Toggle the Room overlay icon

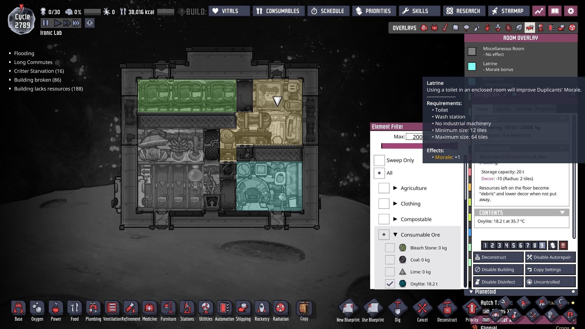pyautogui.click(x=530, y=28)
